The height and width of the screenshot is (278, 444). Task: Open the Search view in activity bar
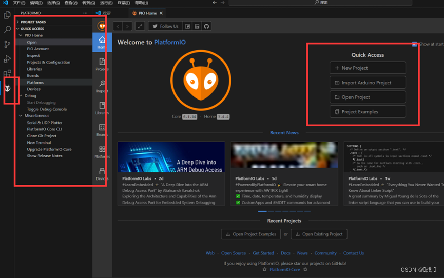click(7, 29)
